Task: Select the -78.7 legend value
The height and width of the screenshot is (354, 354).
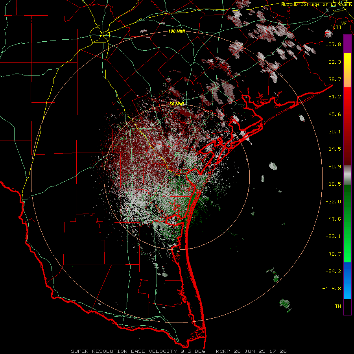Action: pos(333,254)
